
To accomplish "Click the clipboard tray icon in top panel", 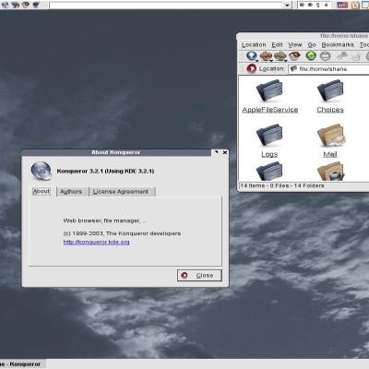I will click(x=356, y=5).
